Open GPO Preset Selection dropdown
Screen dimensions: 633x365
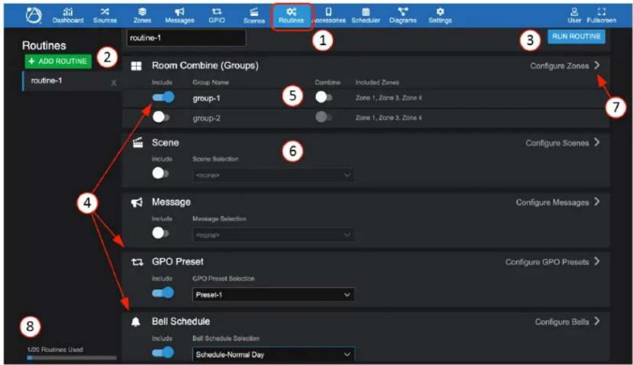273,295
